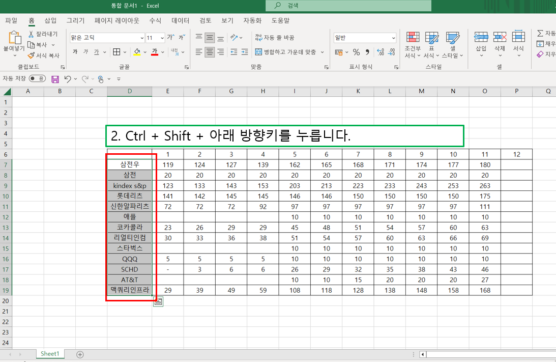Apply accounting number format icon

coord(339,52)
